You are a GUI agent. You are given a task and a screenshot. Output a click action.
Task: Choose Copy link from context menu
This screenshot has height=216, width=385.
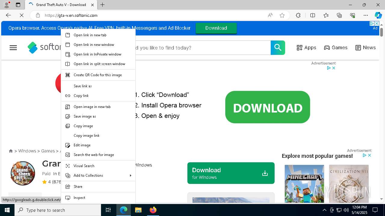tap(98, 96)
